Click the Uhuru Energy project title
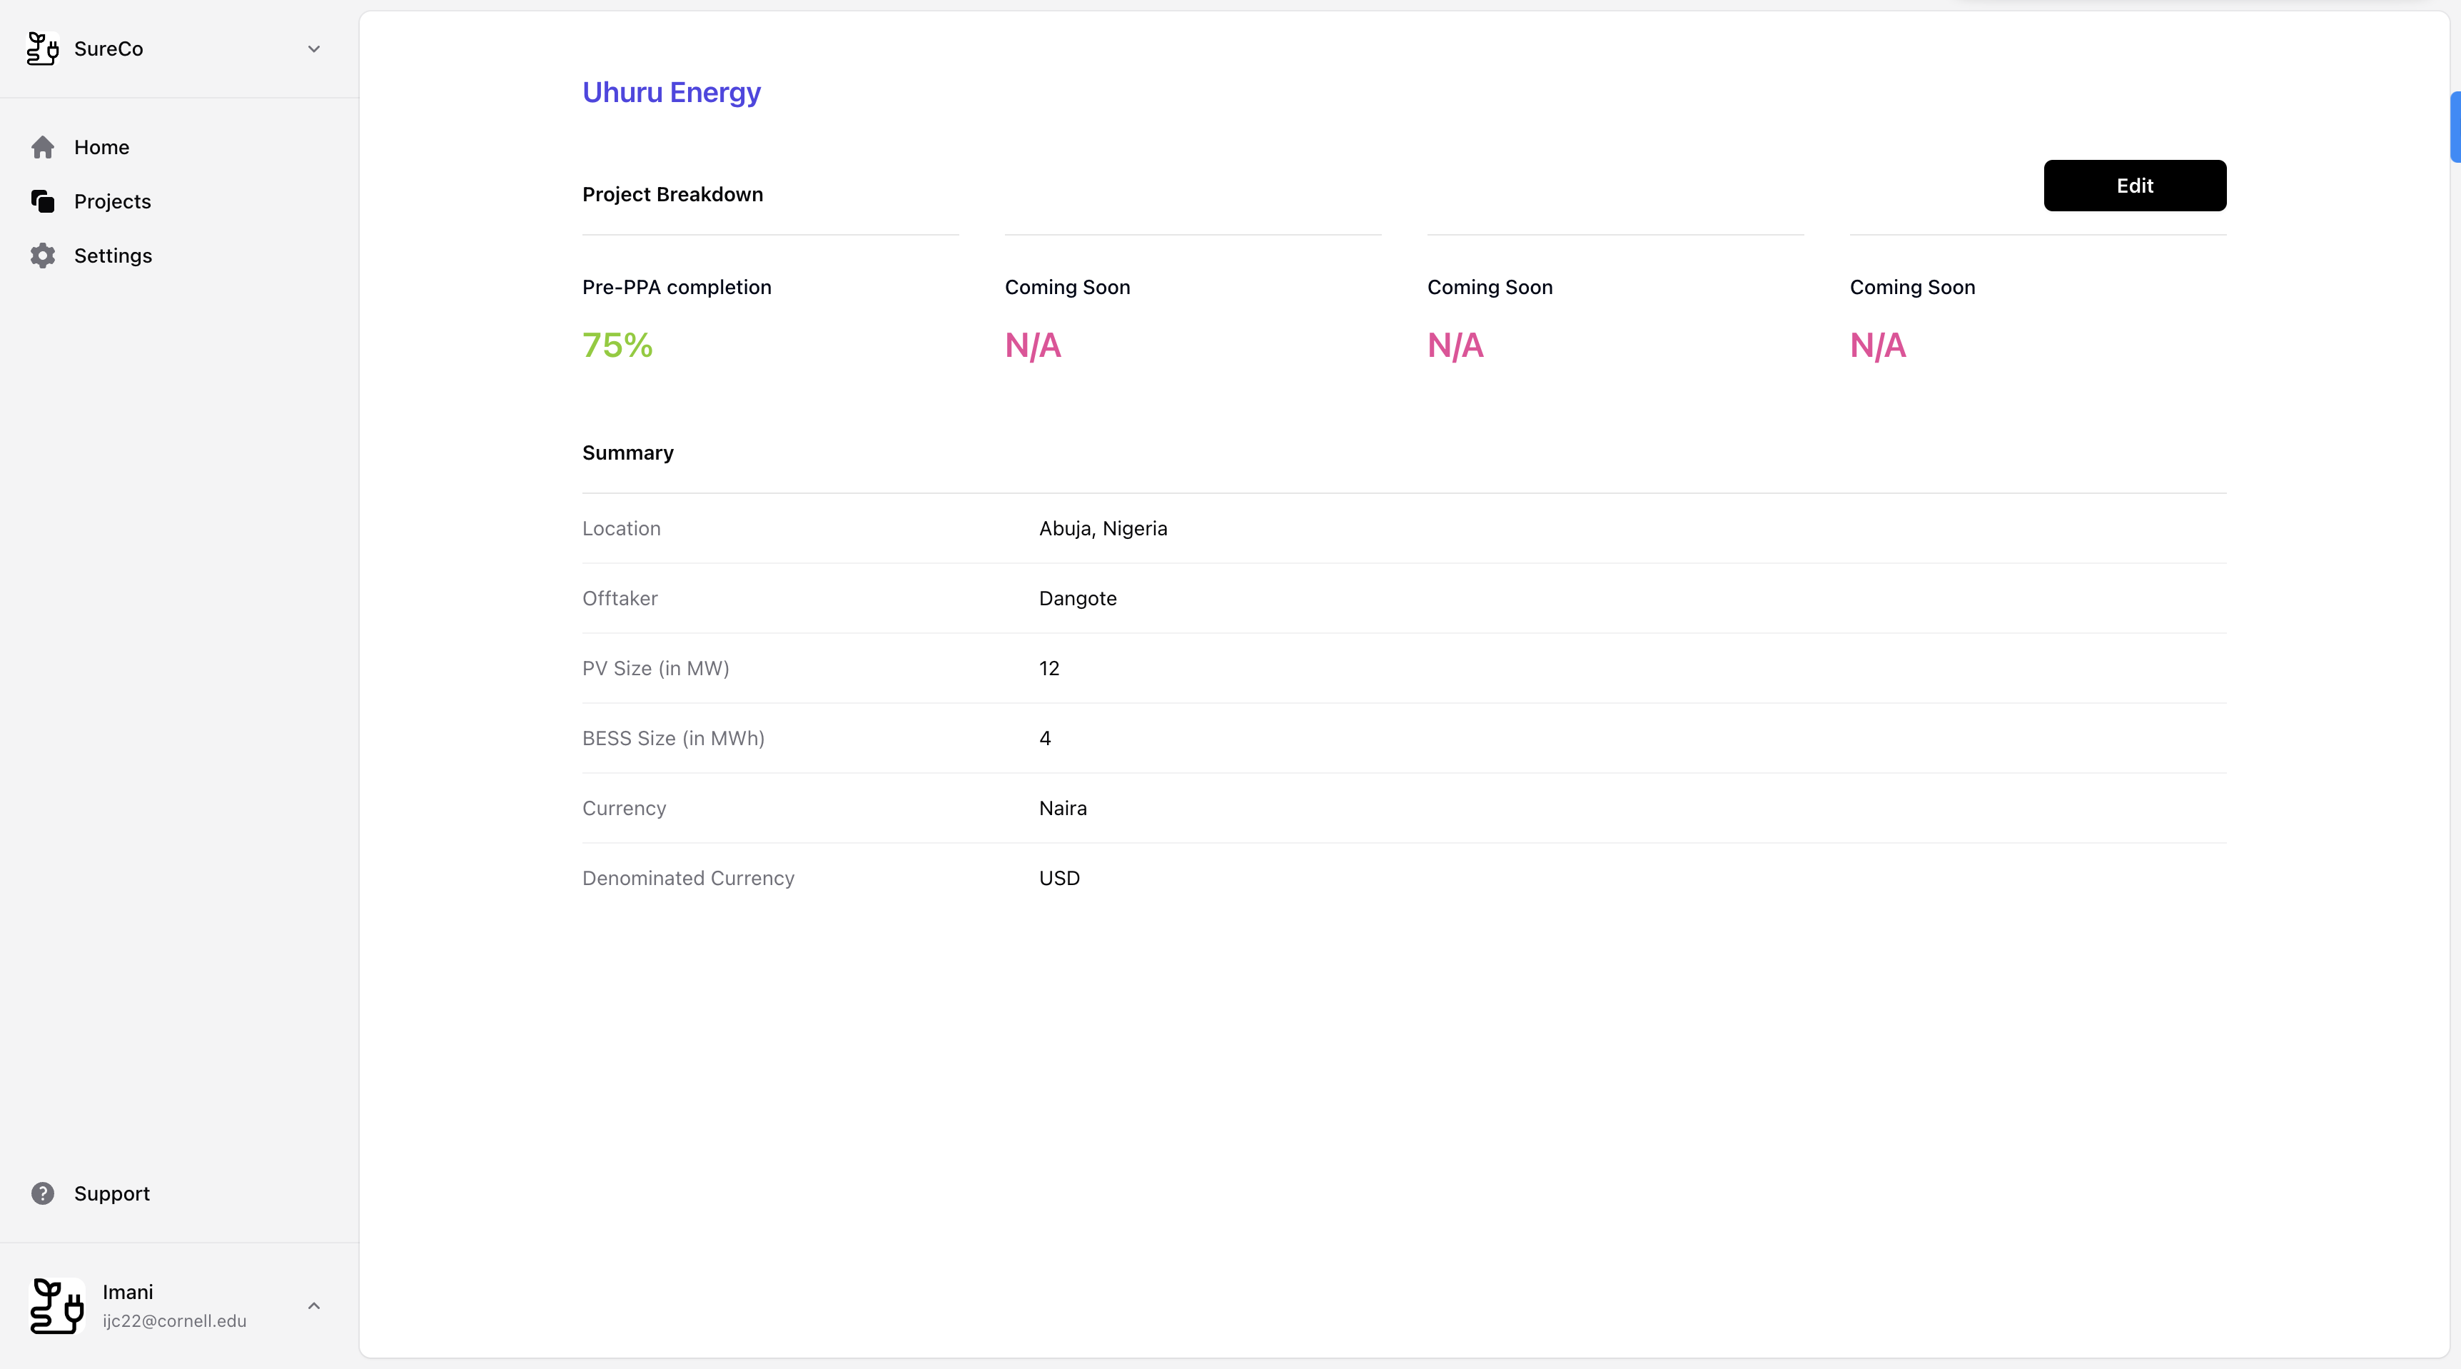This screenshot has height=1369, width=2461. tap(672, 93)
